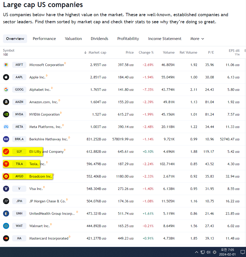Click the JP Morgan logo icon
The height and width of the screenshot is (257, 246).
coord(6,201)
